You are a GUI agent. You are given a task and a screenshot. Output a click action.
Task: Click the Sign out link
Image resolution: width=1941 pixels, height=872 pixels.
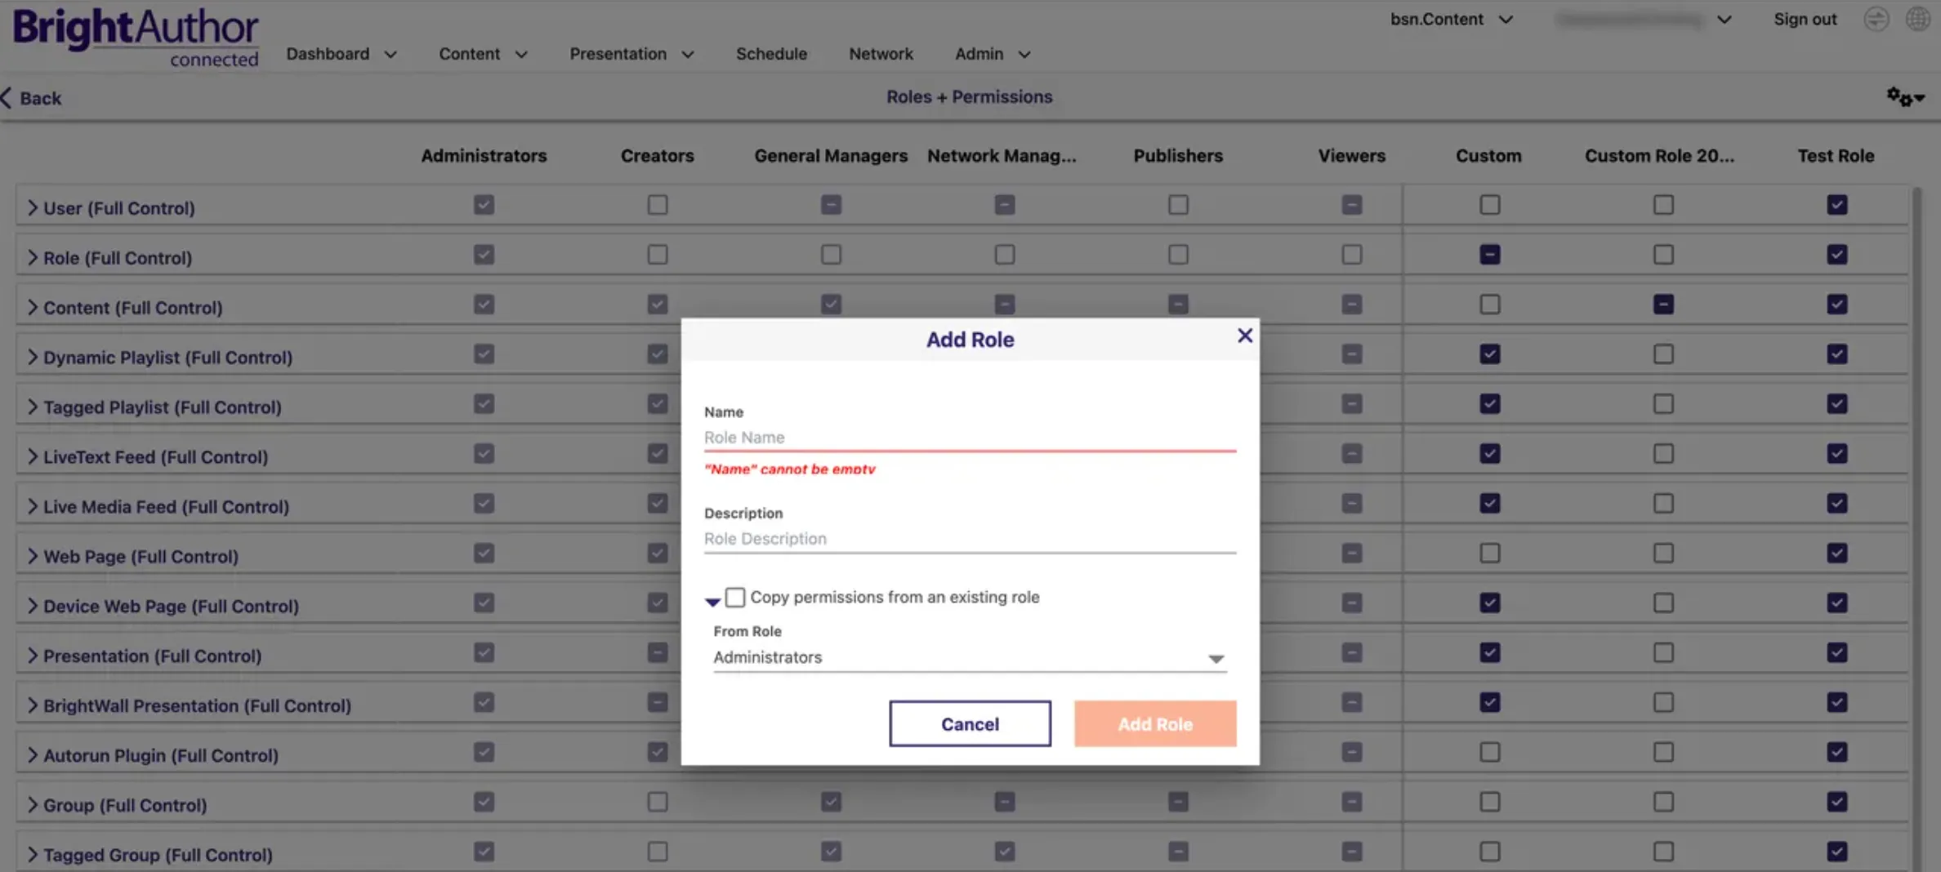pyautogui.click(x=1805, y=19)
